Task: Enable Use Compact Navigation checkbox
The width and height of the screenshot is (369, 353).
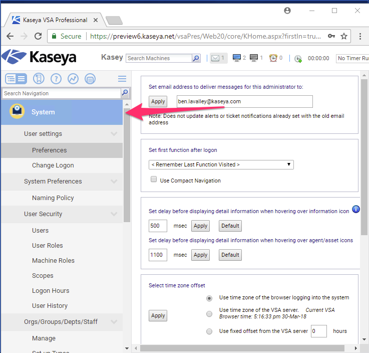Action: pyautogui.click(x=154, y=179)
